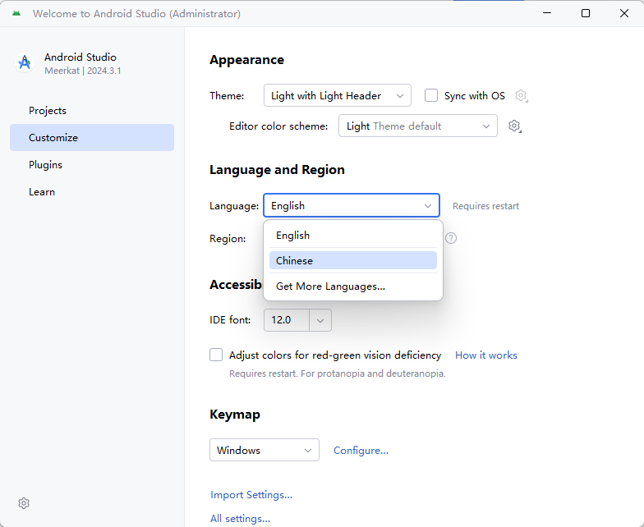This screenshot has height=527, width=644.
Task: Select the Customize tab
Action: pyautogui.click(x=92, y=138)
